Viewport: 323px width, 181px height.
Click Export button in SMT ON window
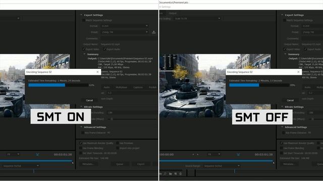tap(141, 164)
